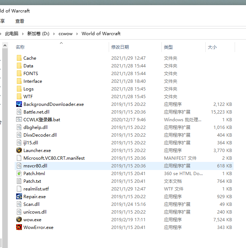
Task: Click the Windows 批处理... type cell
Action: pos(183,120)
